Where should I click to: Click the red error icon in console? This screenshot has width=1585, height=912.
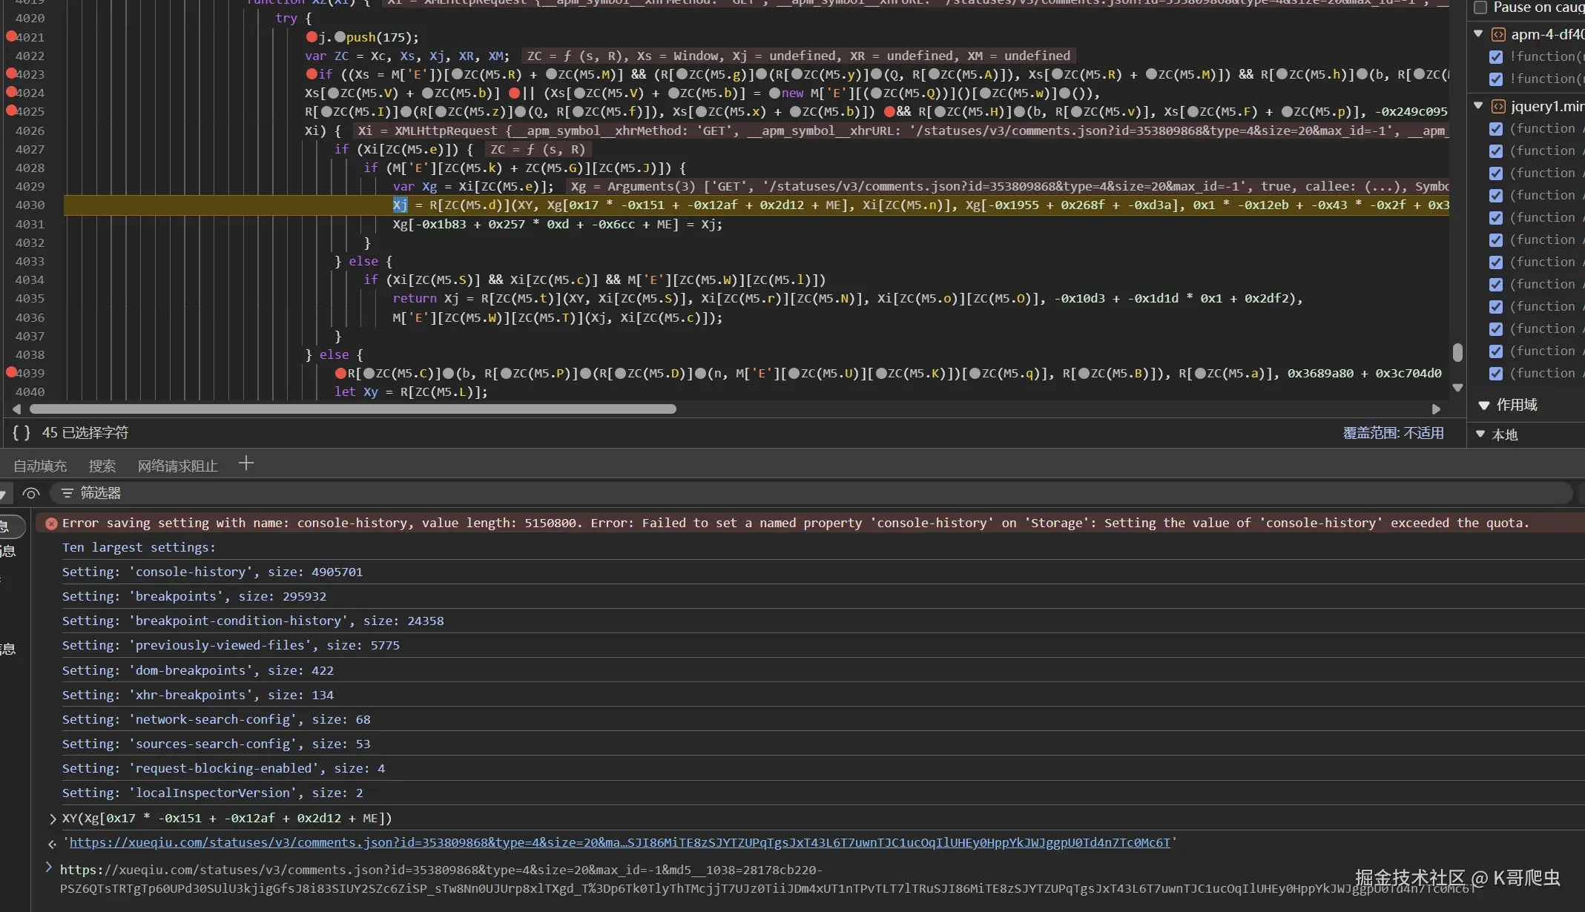point(51,523)
